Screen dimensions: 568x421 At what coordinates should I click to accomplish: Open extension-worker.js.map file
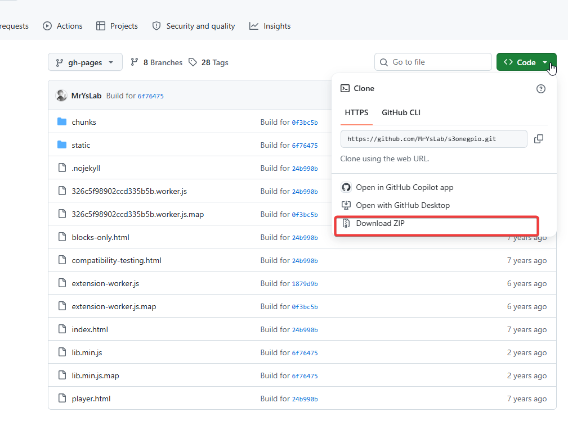pyautogui.click(x=114, y=307)
